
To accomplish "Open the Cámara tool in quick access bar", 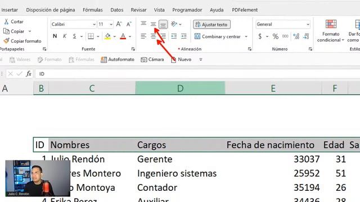I will [144, 59].
